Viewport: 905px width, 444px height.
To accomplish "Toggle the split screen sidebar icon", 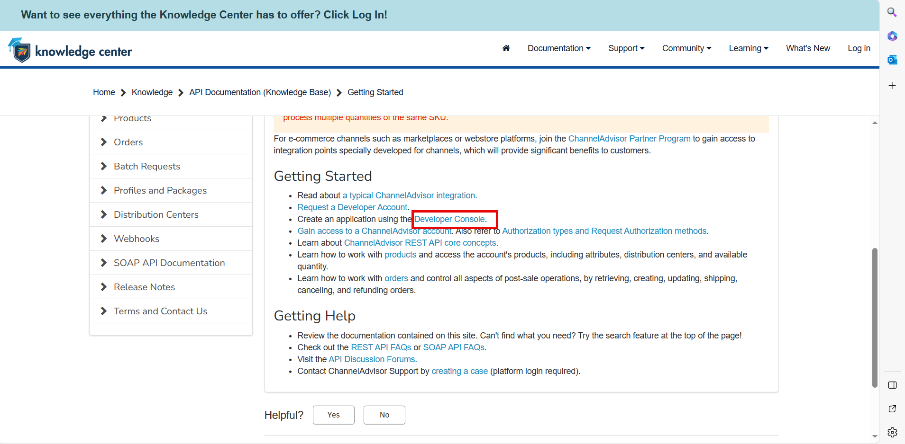I will click(x=892, y=385).
